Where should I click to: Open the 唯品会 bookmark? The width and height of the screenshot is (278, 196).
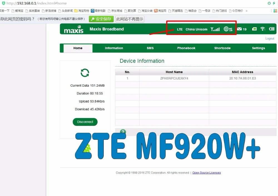coord(191,11)
